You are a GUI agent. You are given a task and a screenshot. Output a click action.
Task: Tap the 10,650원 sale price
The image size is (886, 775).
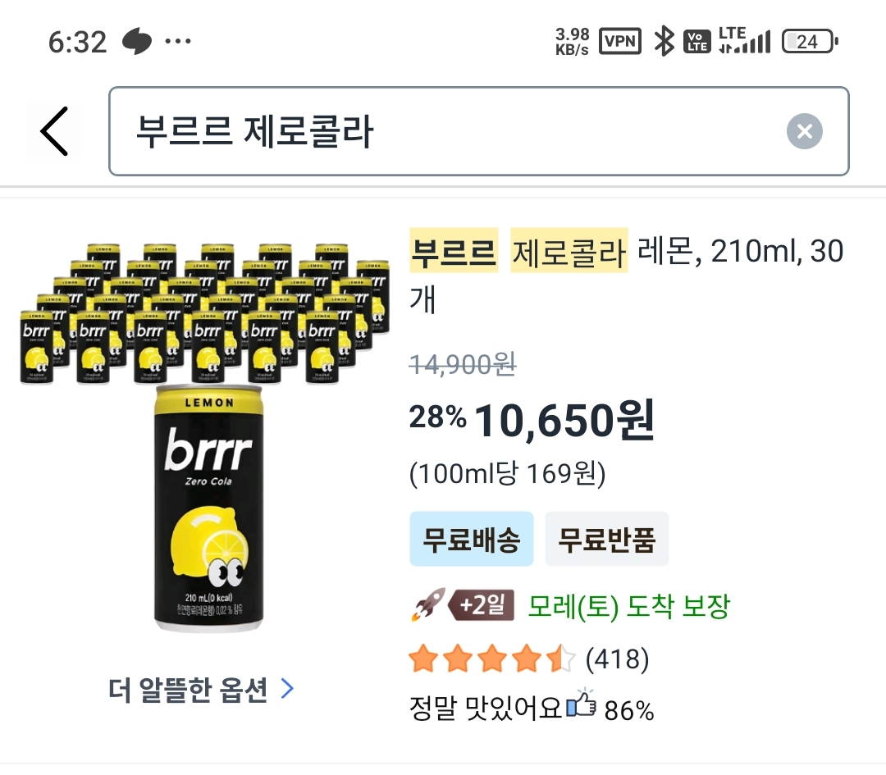click(x=564, y=420)
